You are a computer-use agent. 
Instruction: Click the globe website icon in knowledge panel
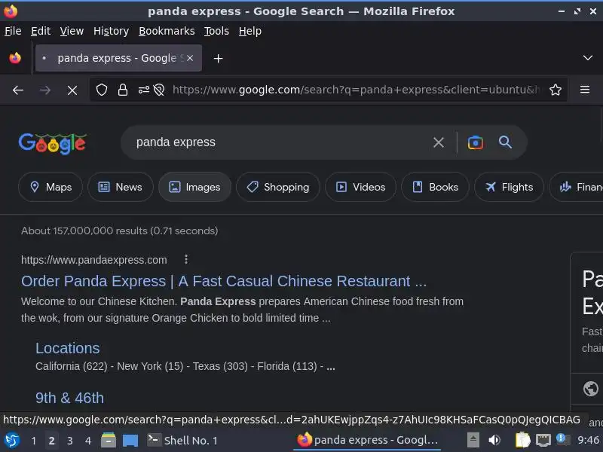pos(591,389)
